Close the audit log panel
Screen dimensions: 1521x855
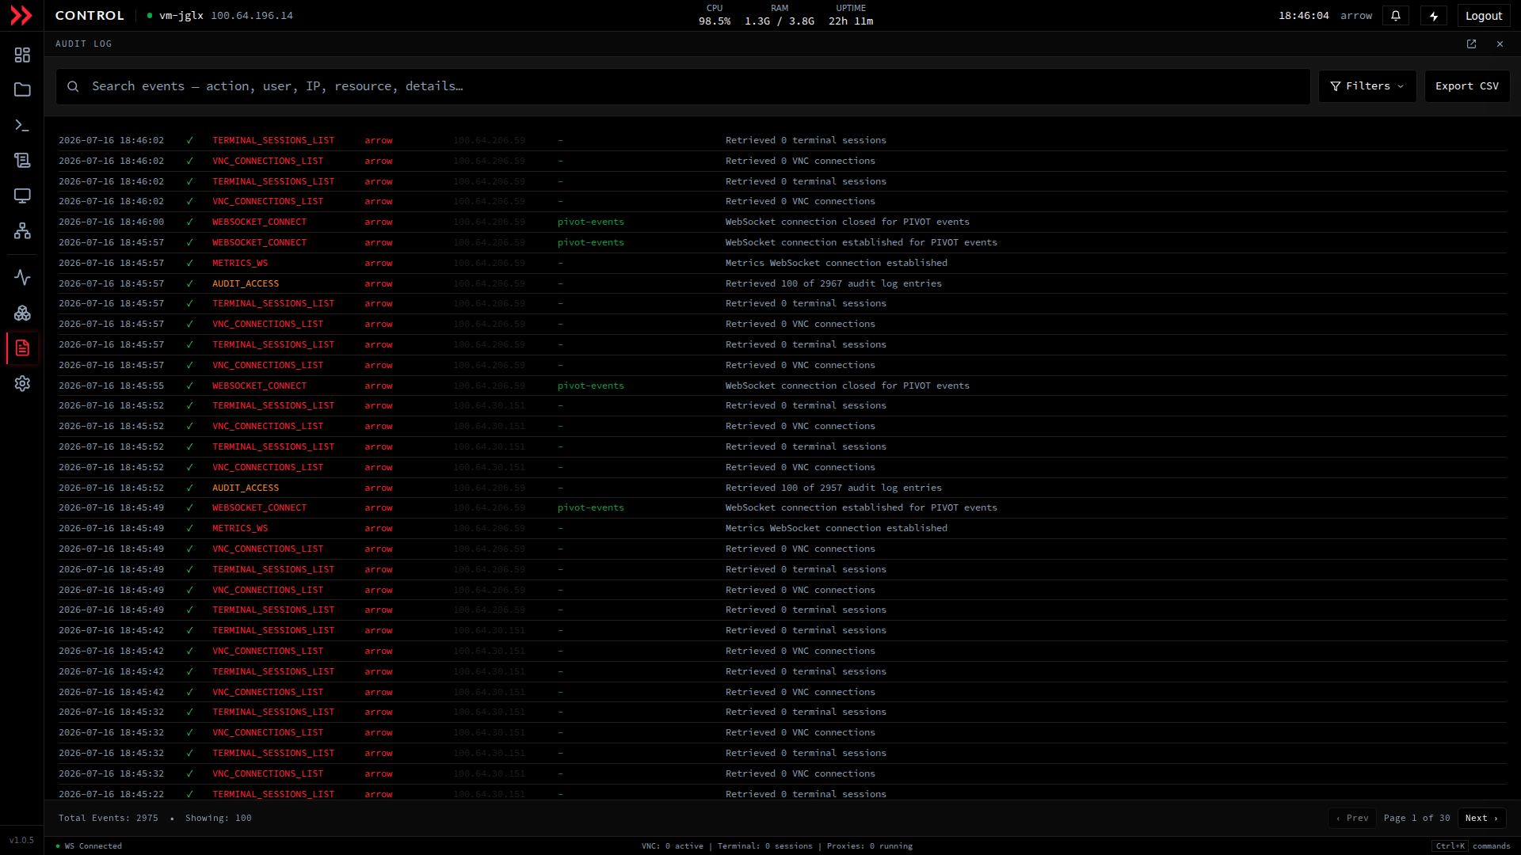[1500, 44]
